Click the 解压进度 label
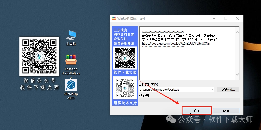The width and height of the screenshot is (261, 130). 145,95
